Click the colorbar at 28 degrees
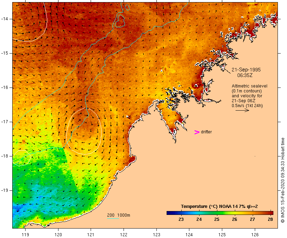The image size is (287, 238). [270, 213]
